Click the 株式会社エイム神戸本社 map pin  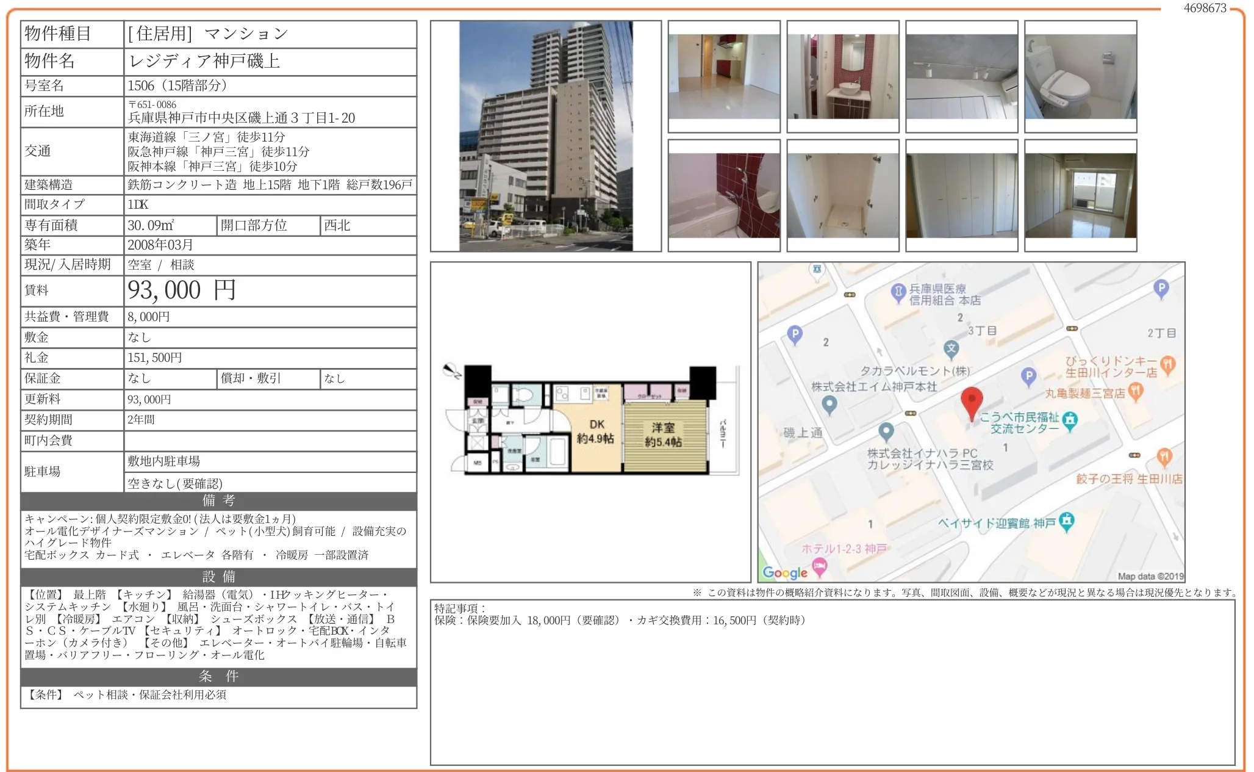point(829,403)
